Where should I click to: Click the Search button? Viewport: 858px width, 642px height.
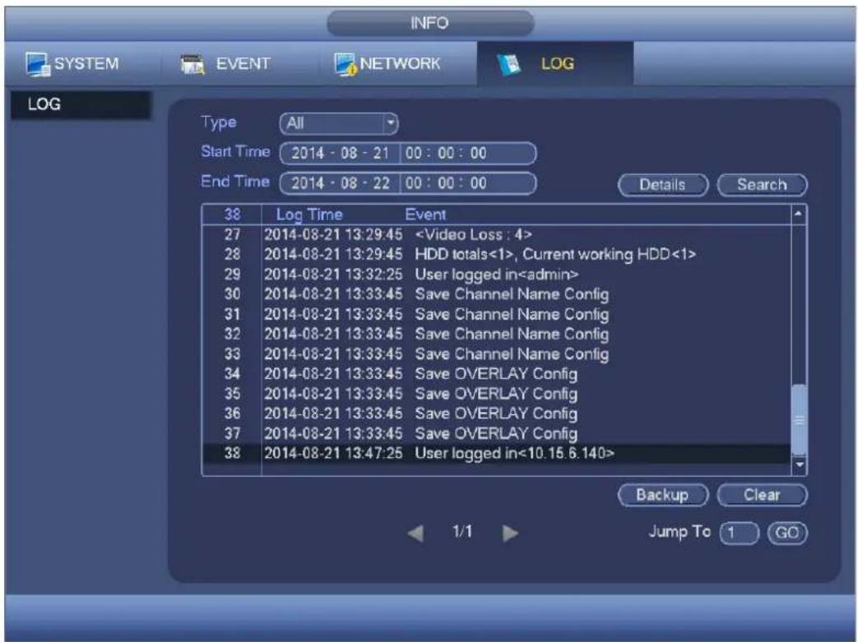click(762, 185)
